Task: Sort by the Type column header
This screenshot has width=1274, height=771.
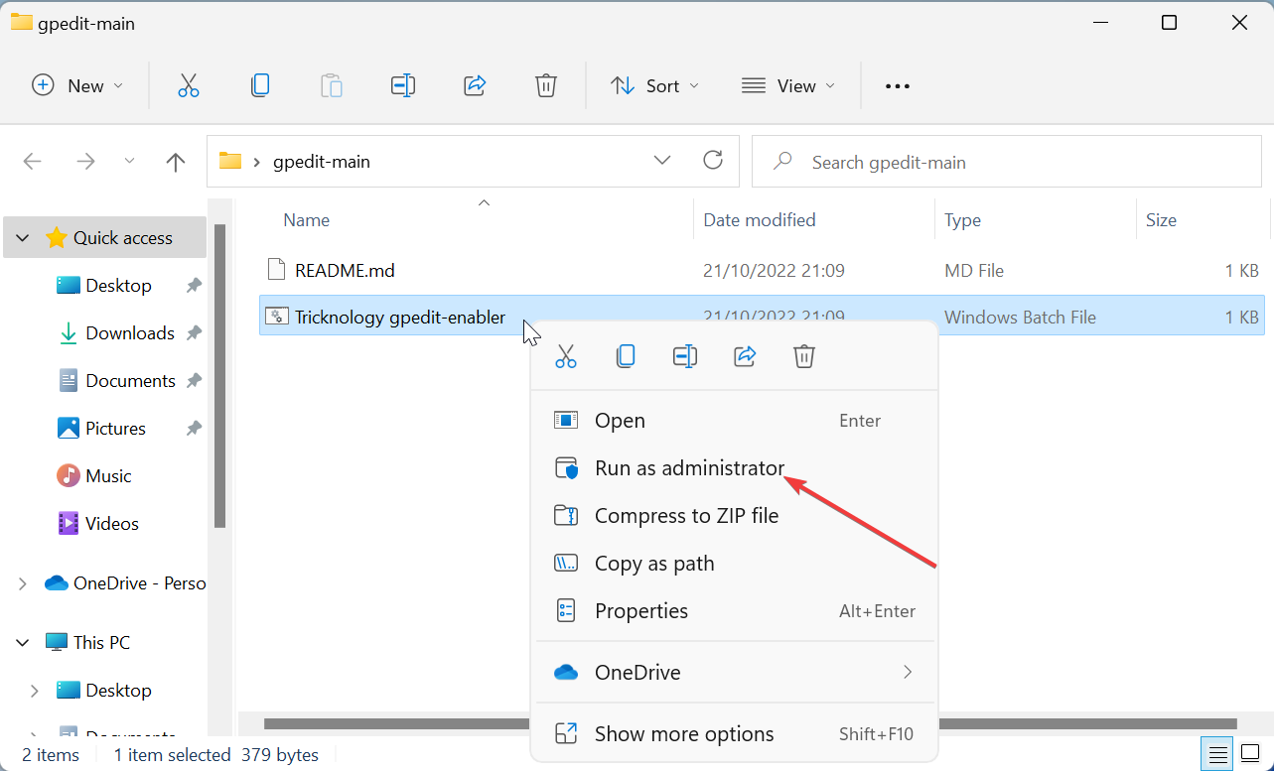Action: pos(962,220)
